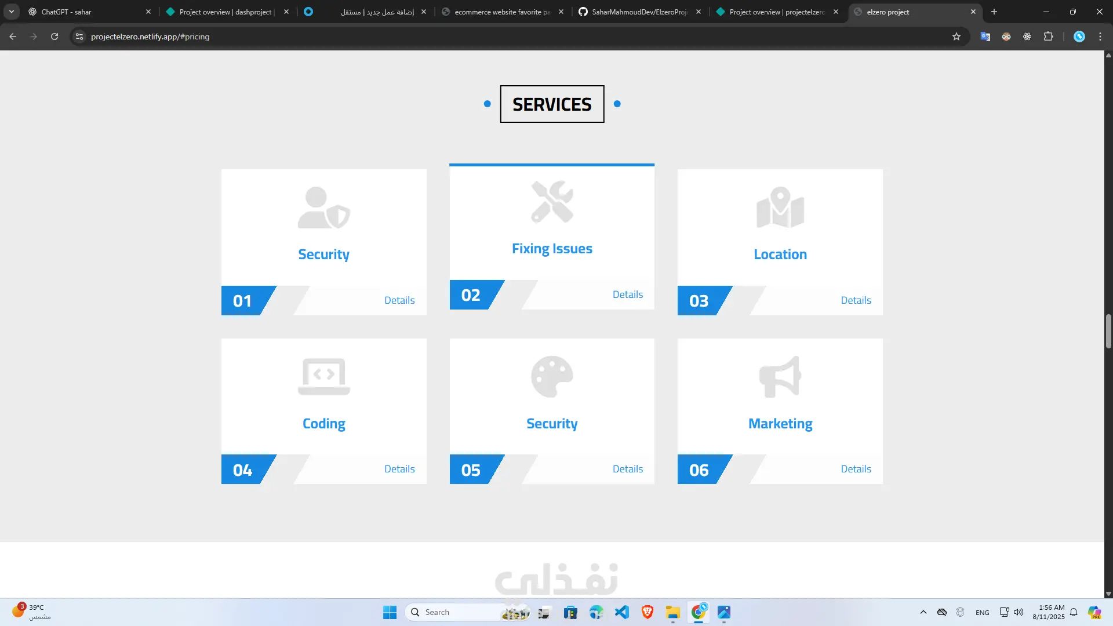Open Visual Studio Code from the taskbar
1113x626 pixels.
(x=622, y=612)
